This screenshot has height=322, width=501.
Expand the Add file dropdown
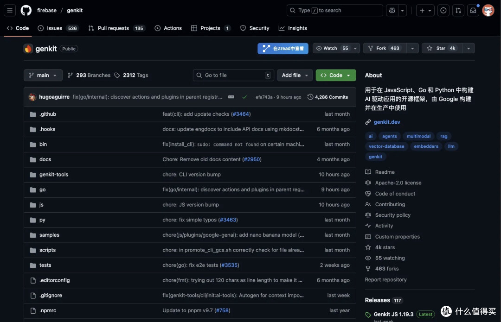295,76
